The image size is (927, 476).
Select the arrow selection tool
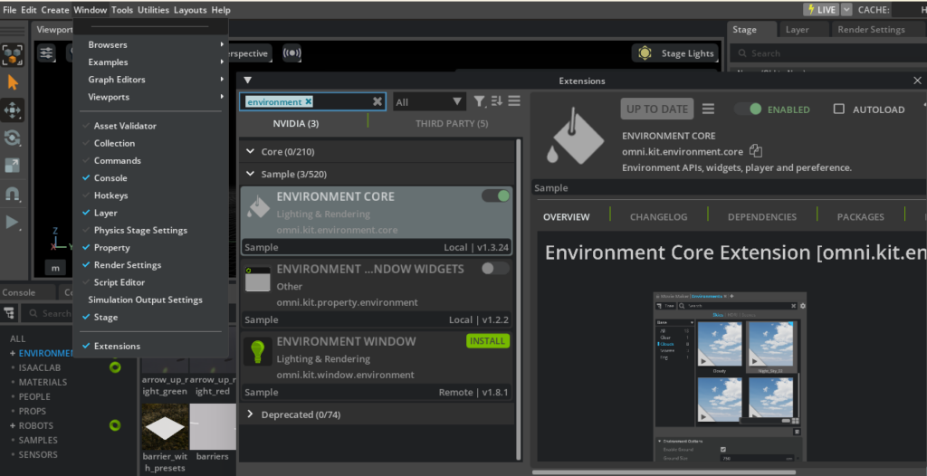(13, 82)
